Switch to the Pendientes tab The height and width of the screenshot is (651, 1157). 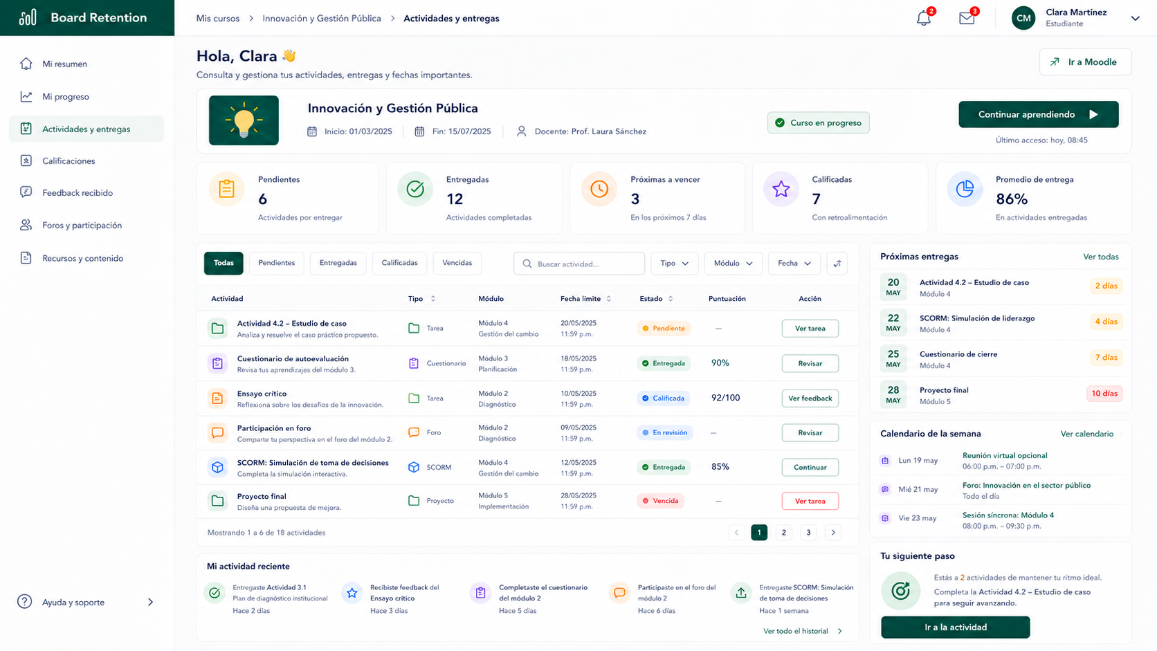277,263
